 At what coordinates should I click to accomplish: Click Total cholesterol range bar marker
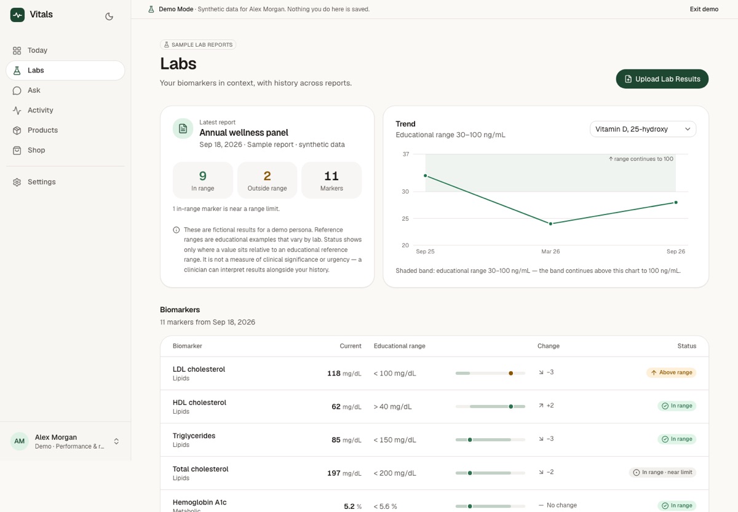(470, 473)
